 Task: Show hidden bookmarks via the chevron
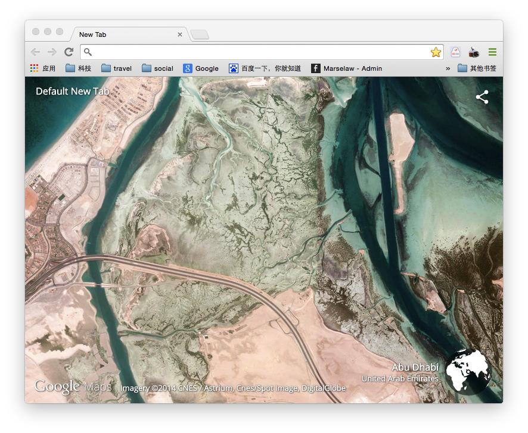click(448, 68)
